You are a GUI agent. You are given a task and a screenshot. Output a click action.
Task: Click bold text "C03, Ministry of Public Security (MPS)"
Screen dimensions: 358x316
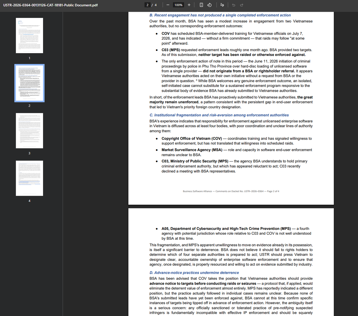pyautogui.click(x=195, y=161)
